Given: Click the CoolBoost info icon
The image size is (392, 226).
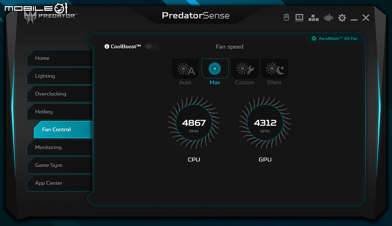Looking at the screenshot, I should coord(107,47).
